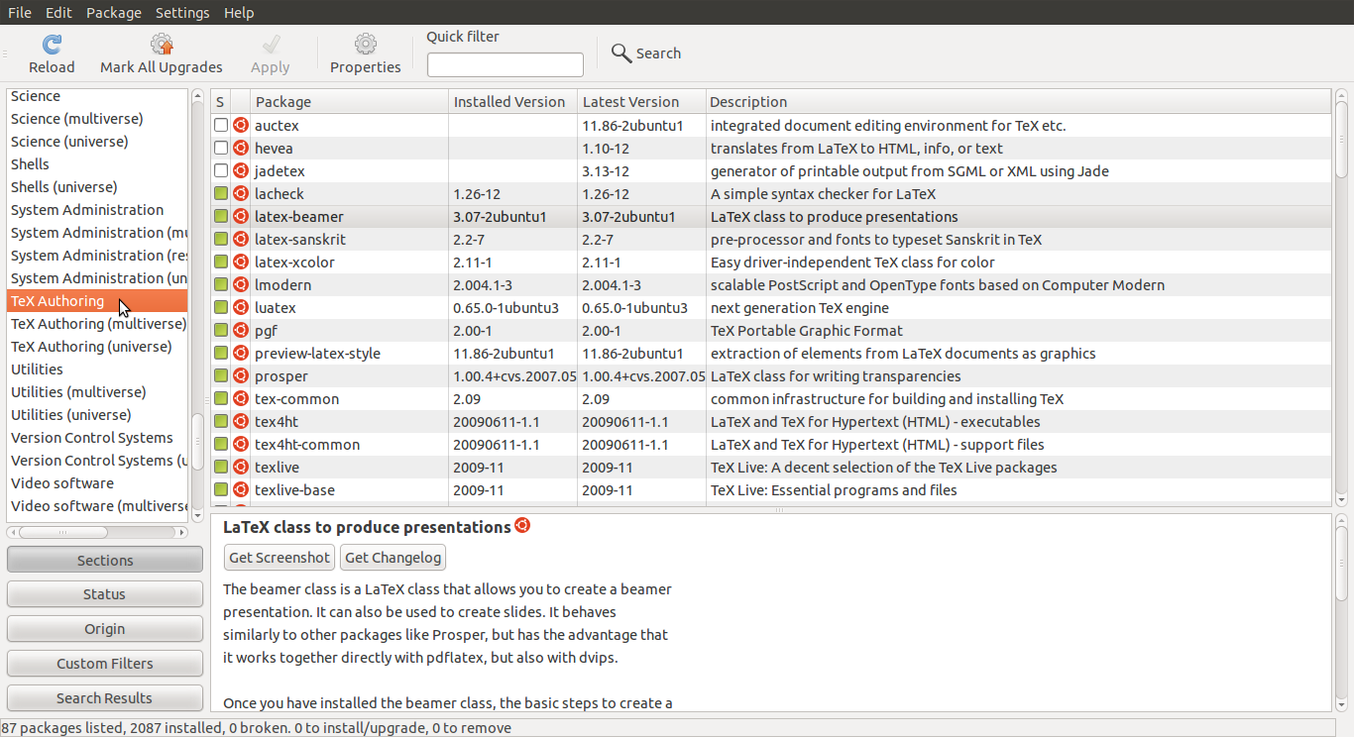Click the Ubuntu badge on the auctex row
The width and height of the screenshot is (1354, 737).
pyautogui.click(x=239, y=125)
